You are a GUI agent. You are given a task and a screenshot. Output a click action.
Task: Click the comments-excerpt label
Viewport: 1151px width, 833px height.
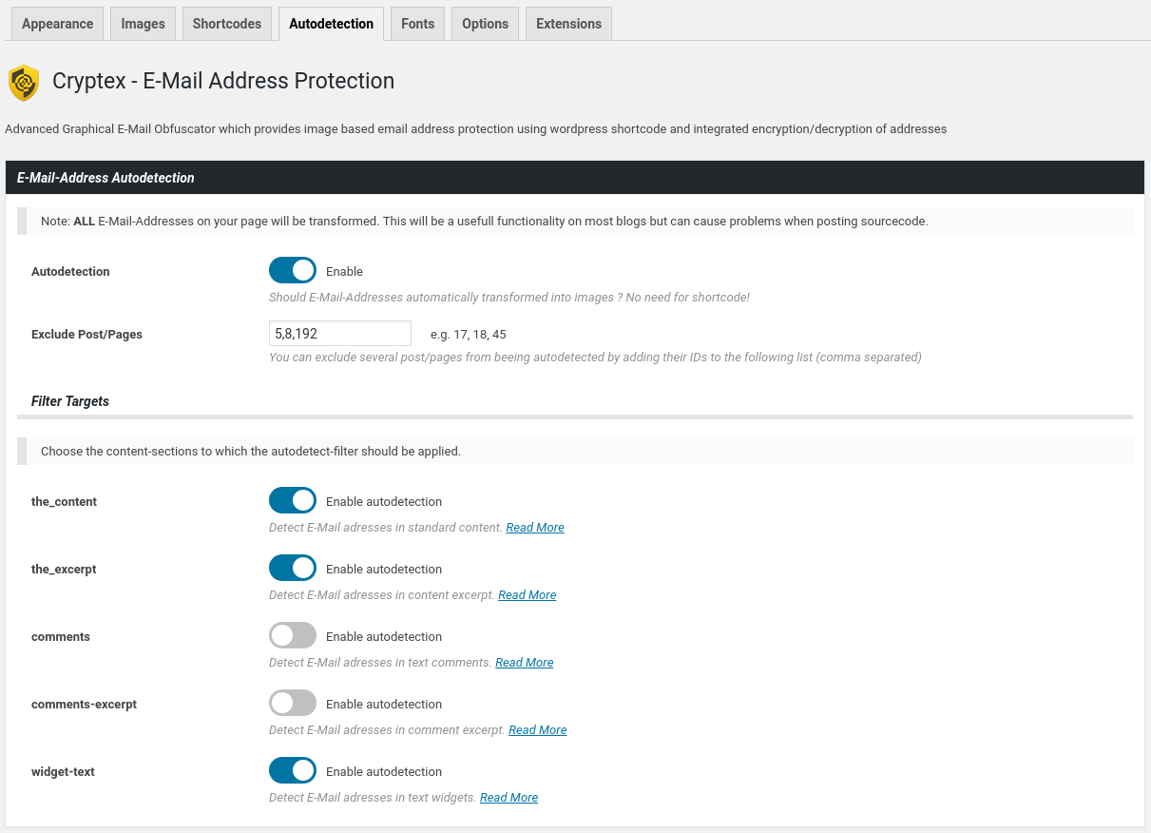(84, 705)
